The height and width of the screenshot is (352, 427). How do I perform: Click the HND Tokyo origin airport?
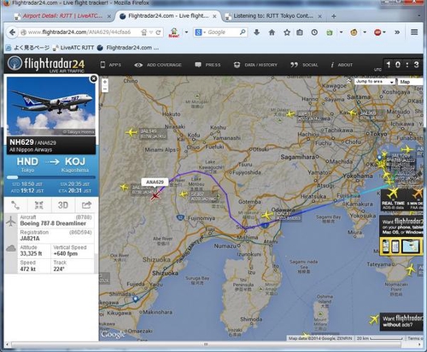point(27,164)
